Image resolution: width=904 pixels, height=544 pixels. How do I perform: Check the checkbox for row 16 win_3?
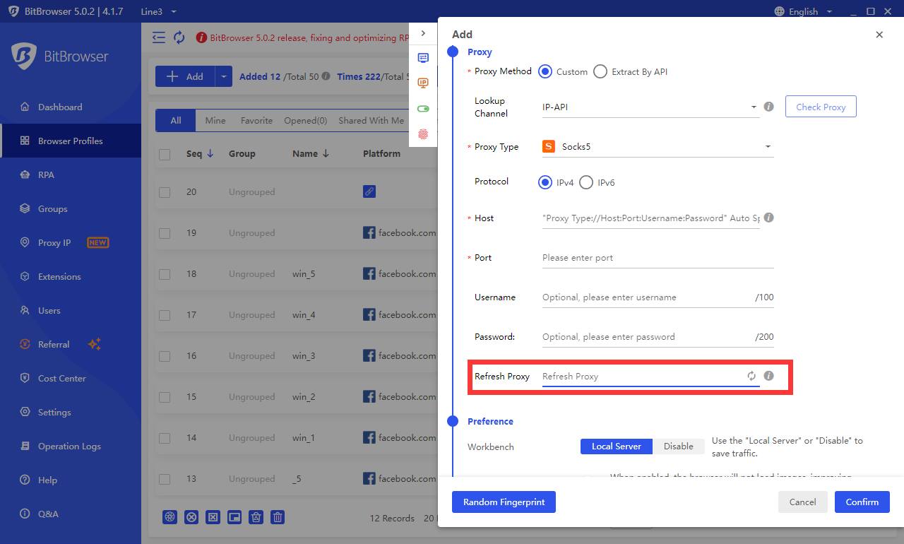[165, 356]
